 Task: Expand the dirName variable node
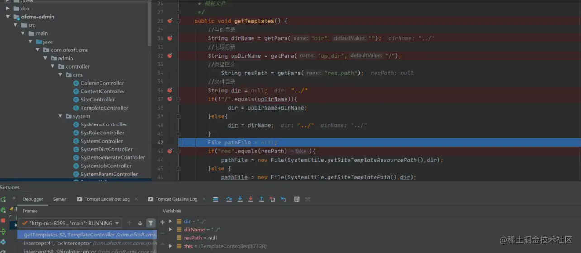pyautogui.click(x=171, y=230)
